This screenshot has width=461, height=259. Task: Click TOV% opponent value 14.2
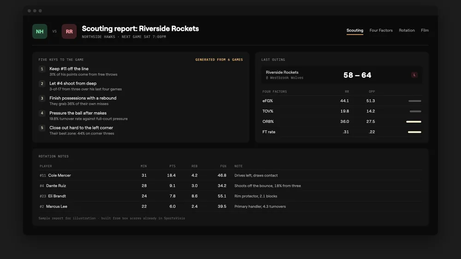(x=371, y=111)
